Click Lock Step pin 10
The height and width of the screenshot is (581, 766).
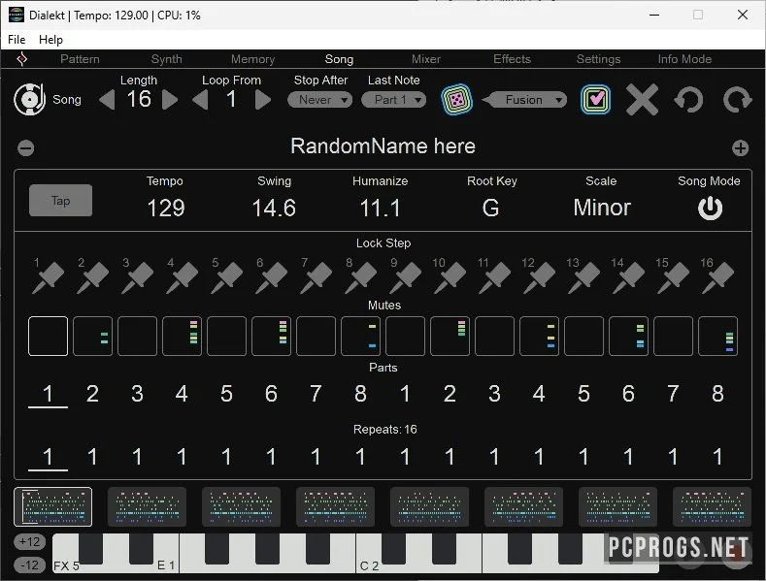click(x=450, y=277)
